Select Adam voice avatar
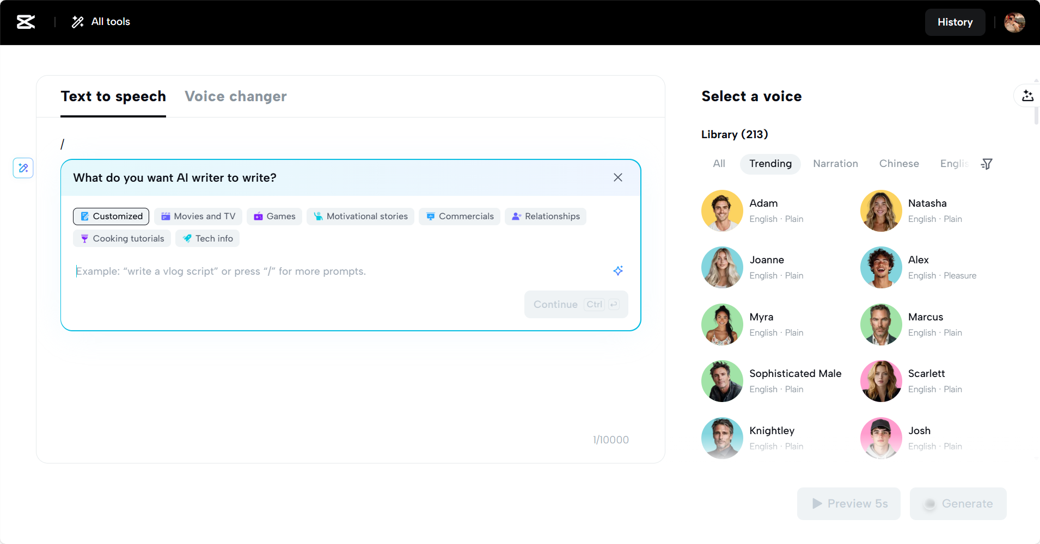The image size is (1040, 544). point(722,211)
